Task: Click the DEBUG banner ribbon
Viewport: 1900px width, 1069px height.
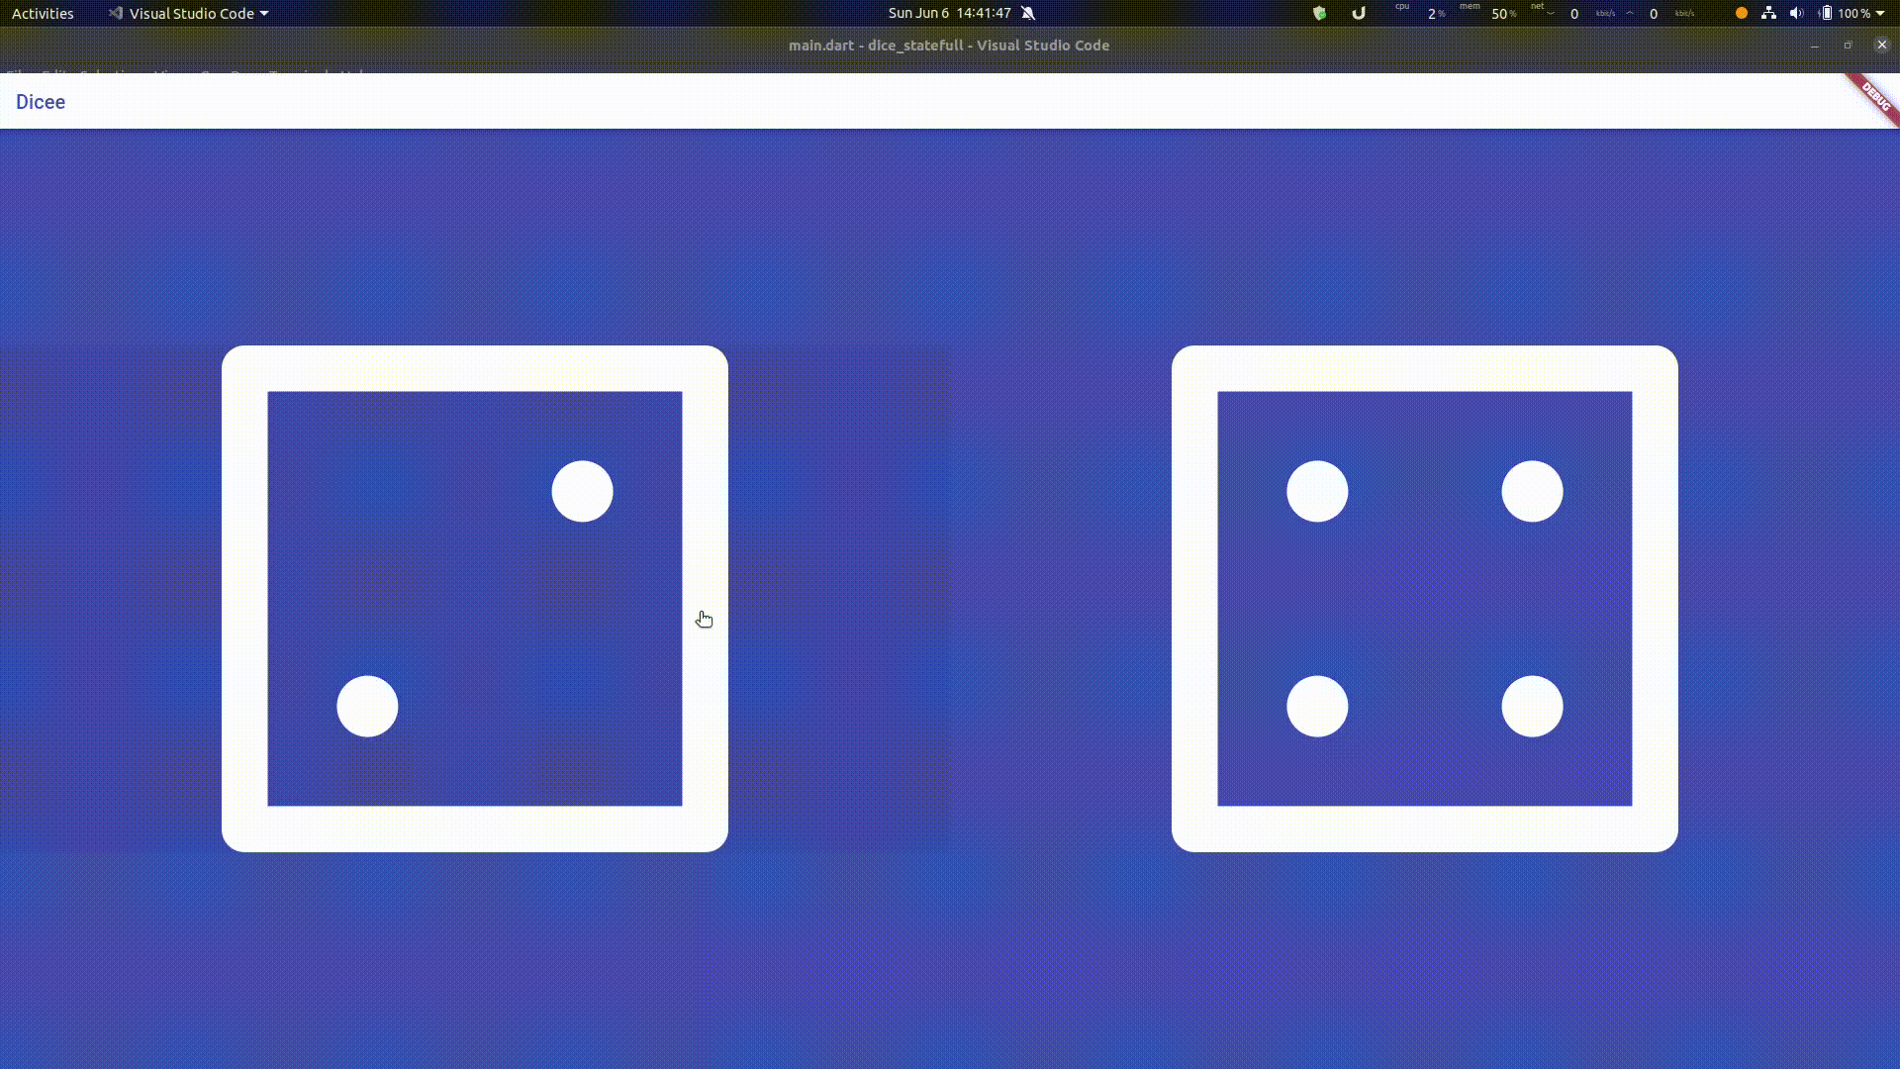Action: pos(1875,98)
